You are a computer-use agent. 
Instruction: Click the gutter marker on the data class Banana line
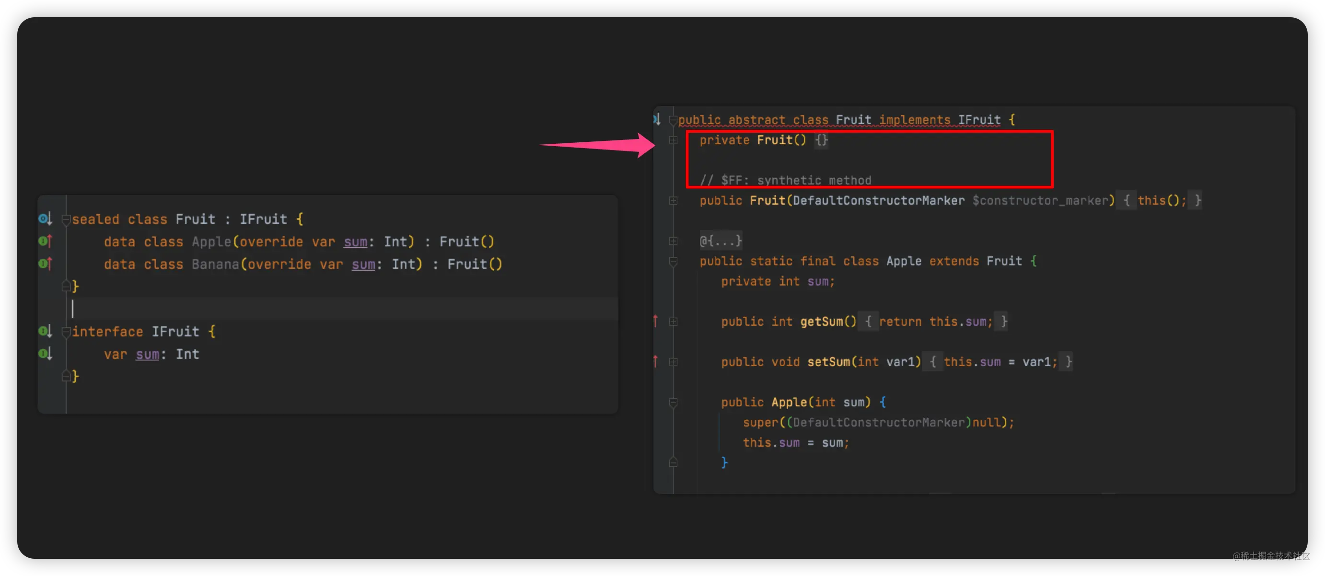[45, 263]
